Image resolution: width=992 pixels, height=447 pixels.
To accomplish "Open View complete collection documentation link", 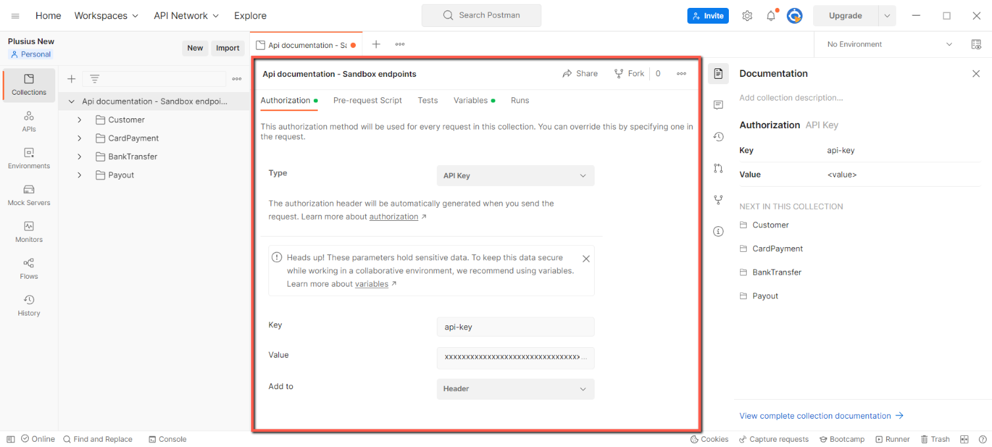I will [822, 415].
